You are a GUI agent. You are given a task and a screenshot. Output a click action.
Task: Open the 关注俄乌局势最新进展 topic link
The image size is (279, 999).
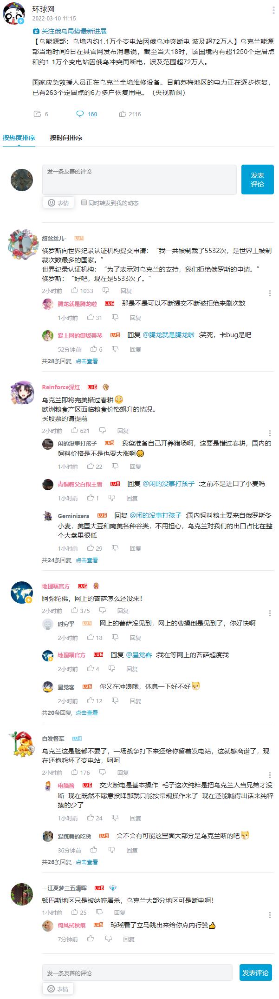(x=70, y=31)
